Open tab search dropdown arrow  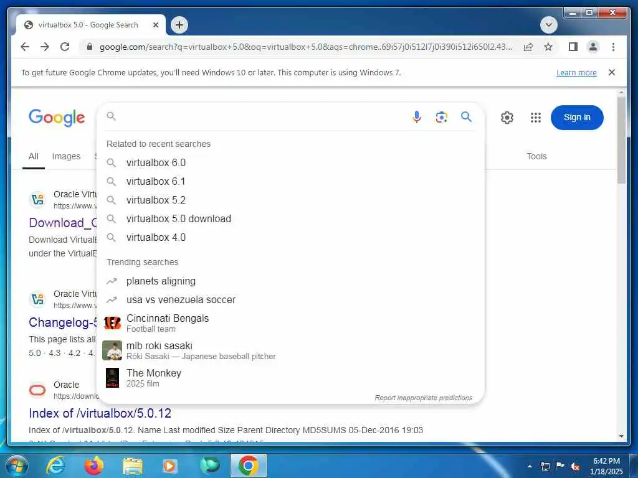coord(548,25)
